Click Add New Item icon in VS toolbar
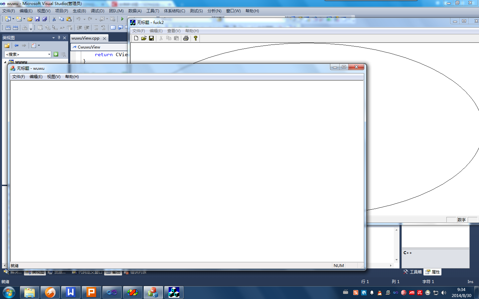This screenshot has width=479, height=299. (x=19, y=19)
